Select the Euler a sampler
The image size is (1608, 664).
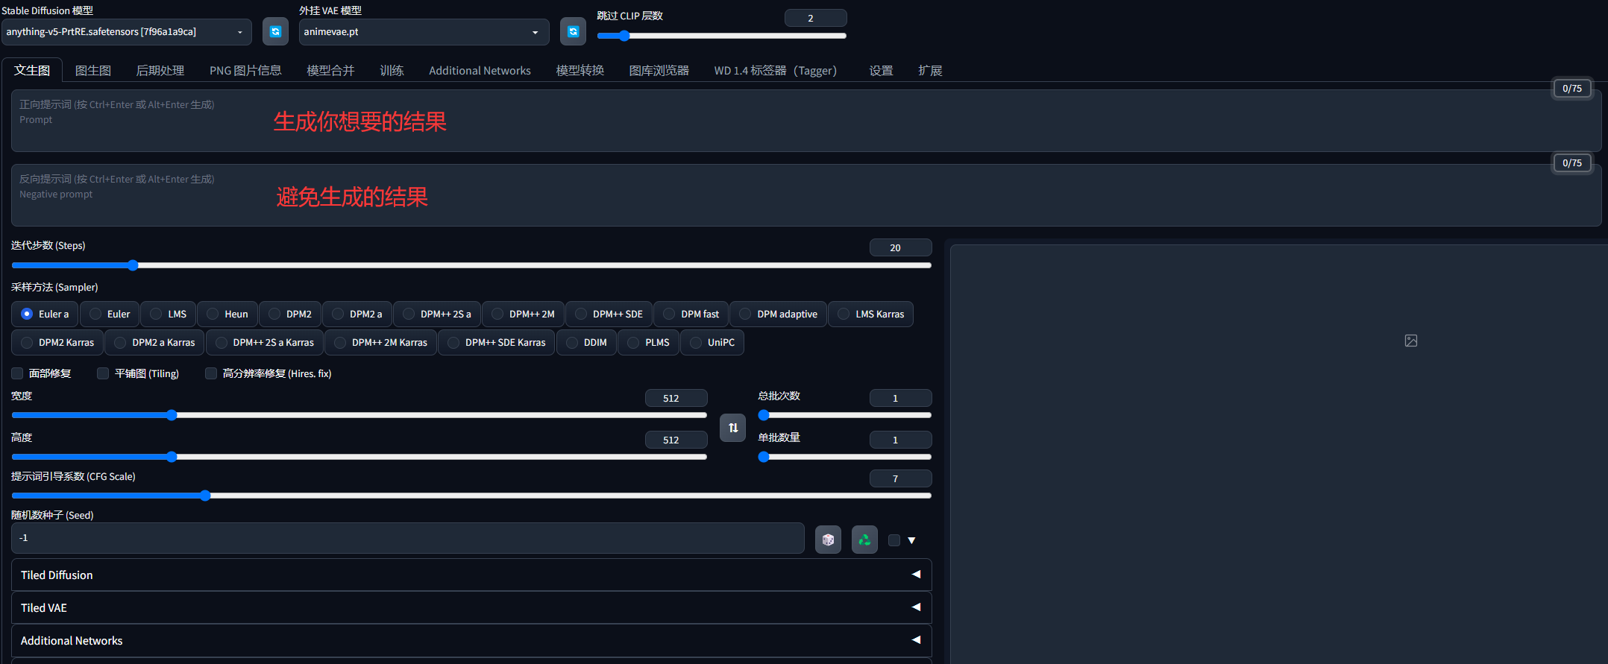pyautogui.click(x=45, y=314)
